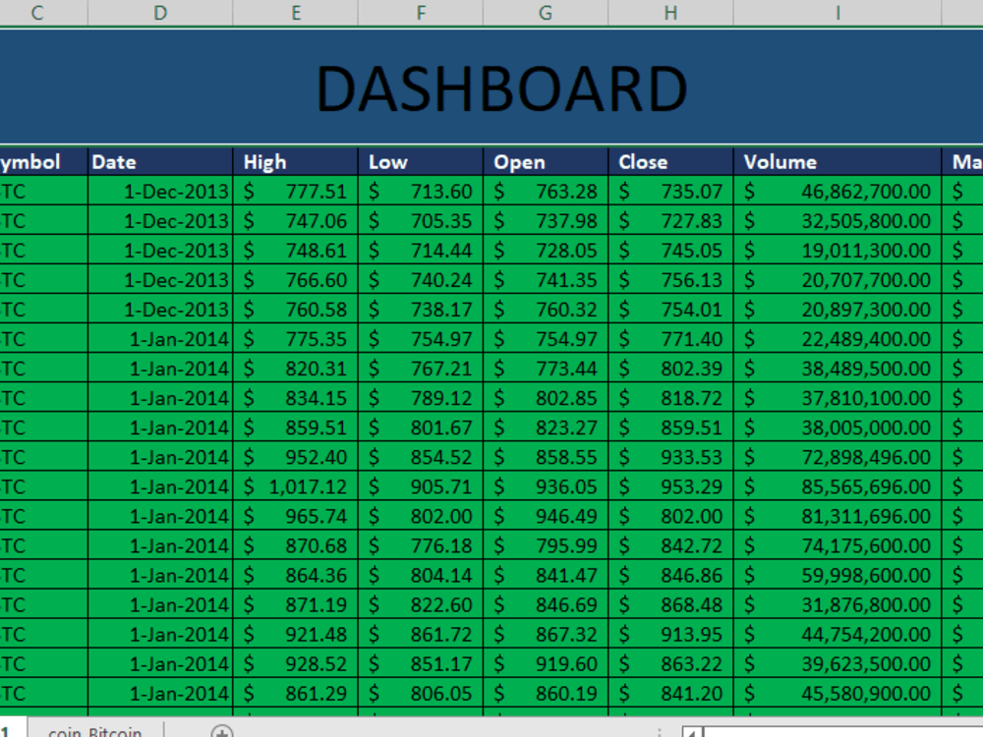The width and height of the screenshot is (983, 737).
Task: Select the Low cell 861.72
Action: pos(421,634)
